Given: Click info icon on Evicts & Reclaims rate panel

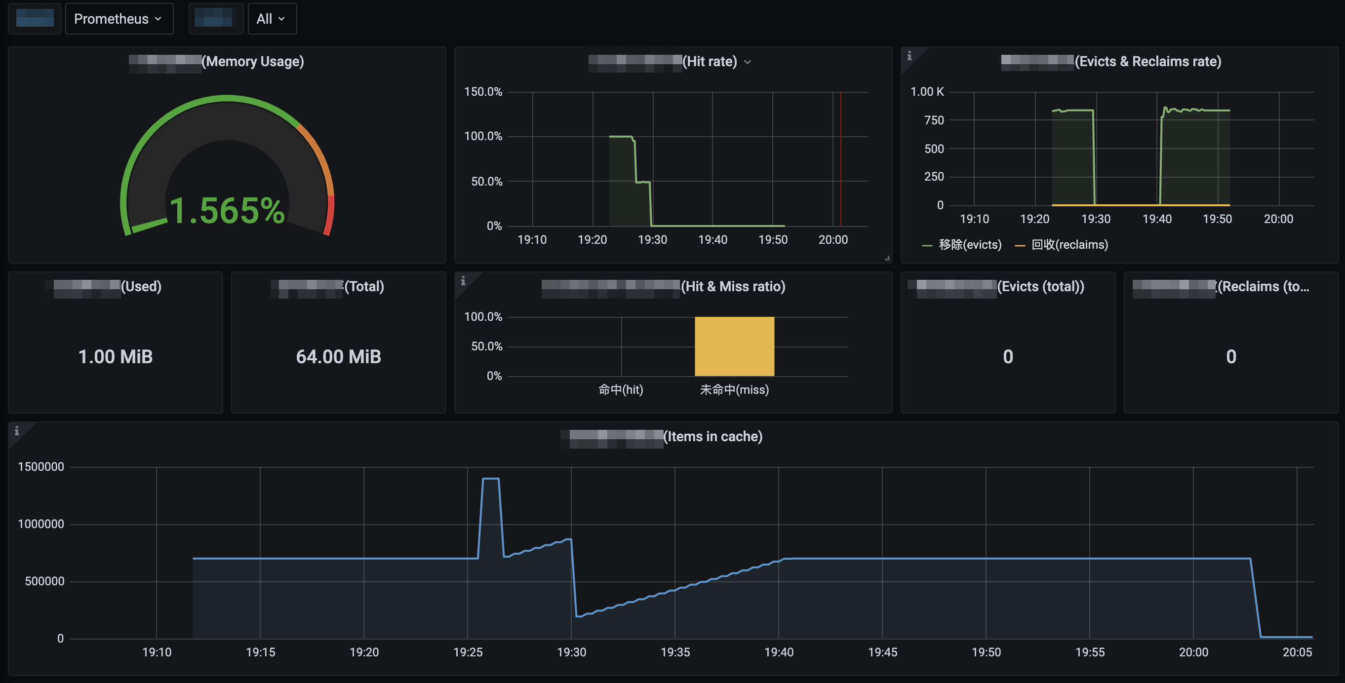Looking at the screenshot, I should (x=909, y=56).
